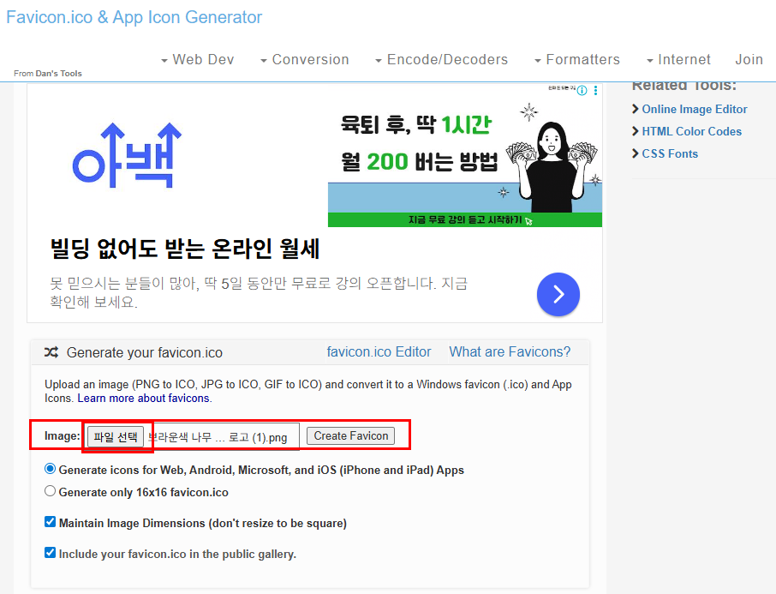The image size is (776, 594).
Task: Select Generate icons for Web, Android, Microsoft, iOS
Action: coord(50,468)
